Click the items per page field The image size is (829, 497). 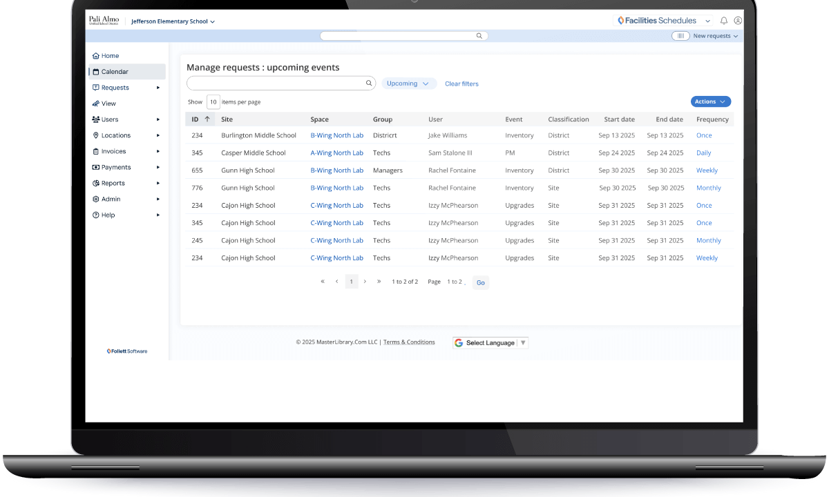coord(213,102)
